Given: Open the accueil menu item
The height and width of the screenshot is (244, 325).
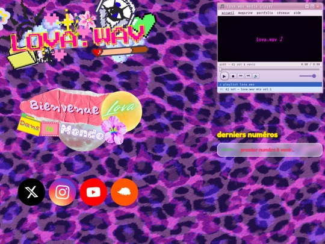Looking at the screenshot, I should tap(227, 13).
